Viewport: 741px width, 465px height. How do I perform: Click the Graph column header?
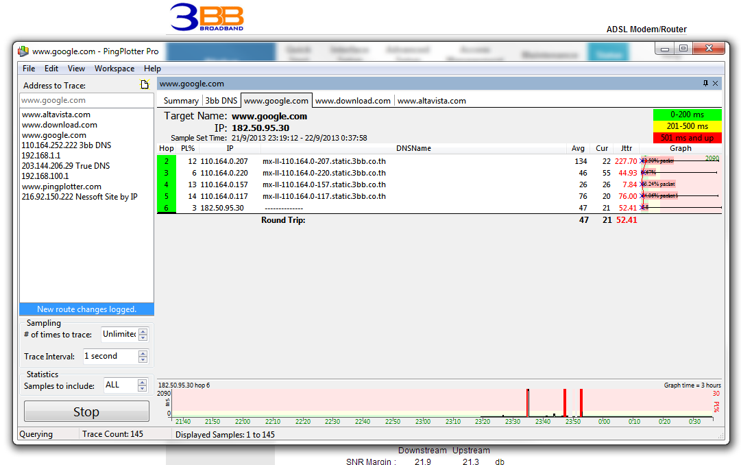[x=681, y=149]
